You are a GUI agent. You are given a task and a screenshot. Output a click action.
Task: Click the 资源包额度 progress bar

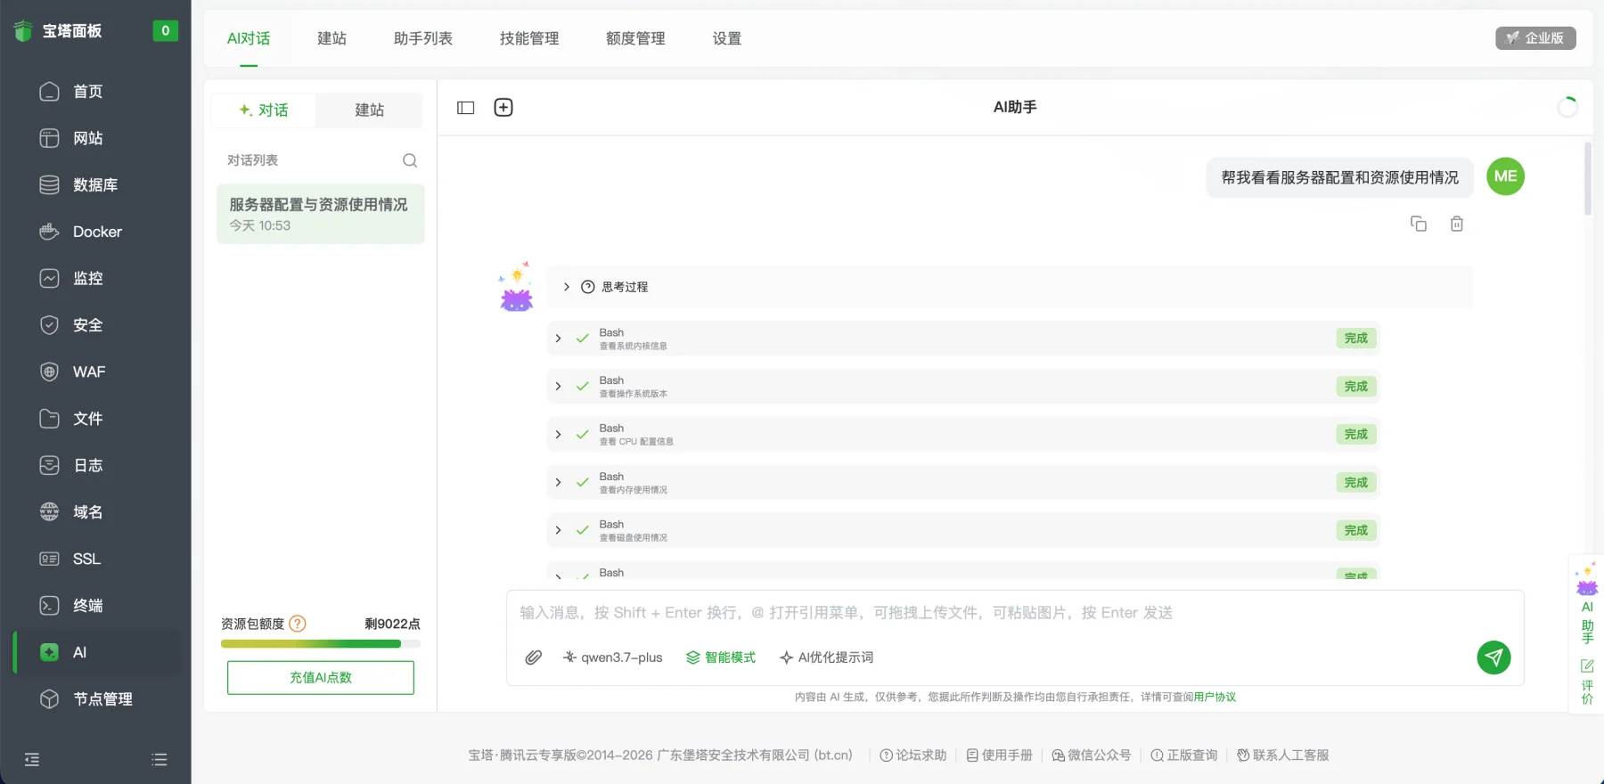pyautogui.click(x=321, y=643)
